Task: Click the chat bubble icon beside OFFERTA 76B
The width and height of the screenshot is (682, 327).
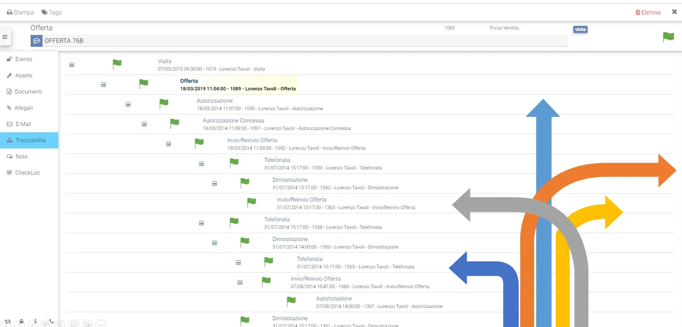Action: pos(36,41)
